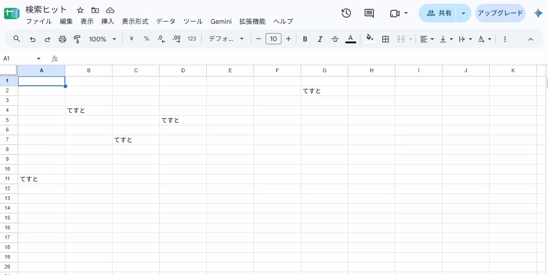Increase decimal places
Screen dimensions: 548x275
click(176, 39)
